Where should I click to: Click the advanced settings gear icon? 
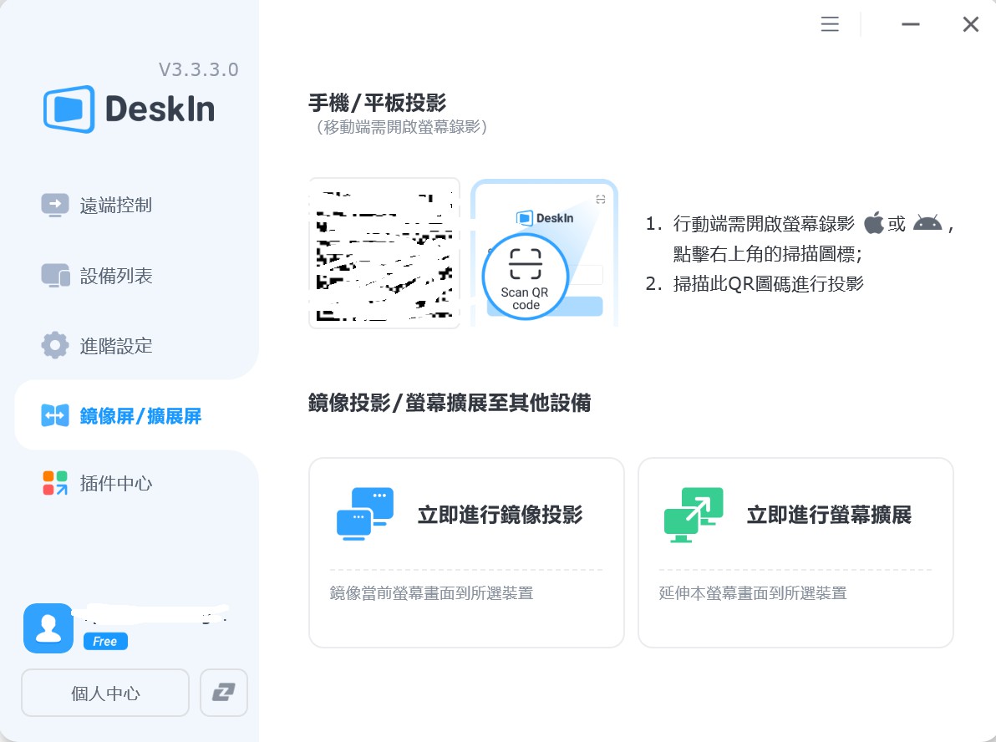[x=55, y=345]
